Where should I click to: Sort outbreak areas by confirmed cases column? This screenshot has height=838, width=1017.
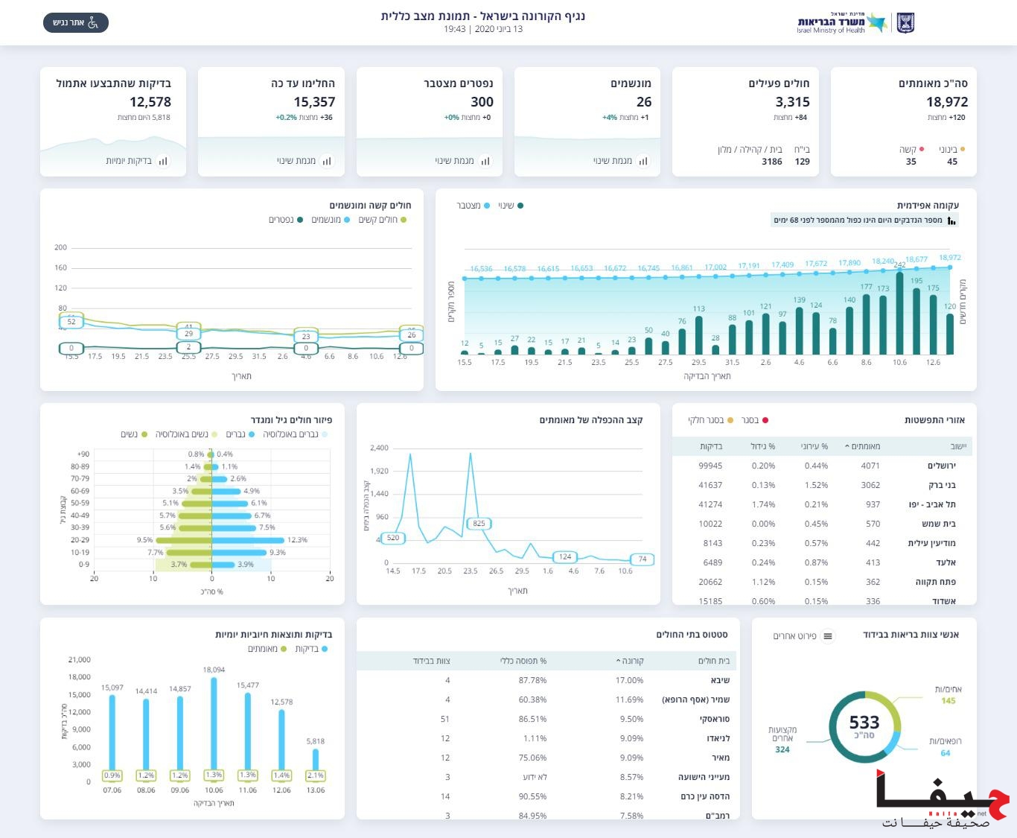click(864, 446)
